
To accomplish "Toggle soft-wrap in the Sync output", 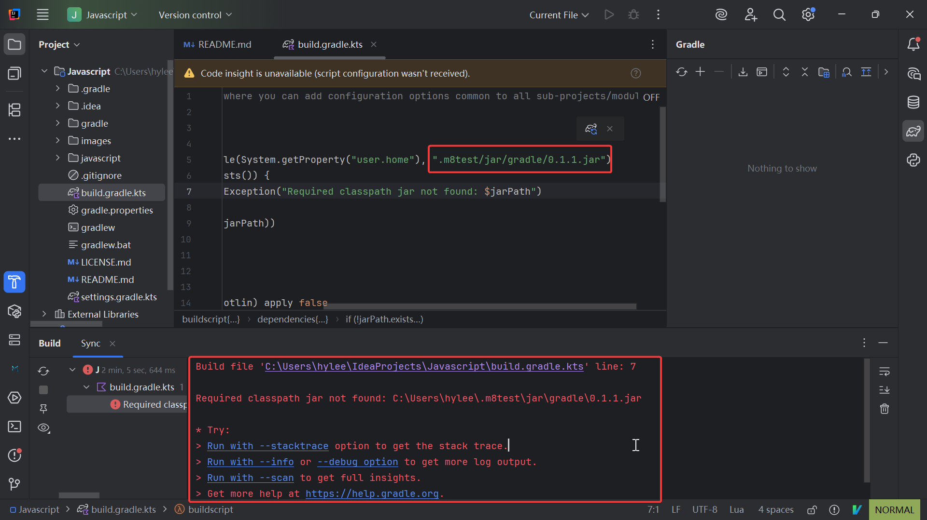I will [885, 371].
